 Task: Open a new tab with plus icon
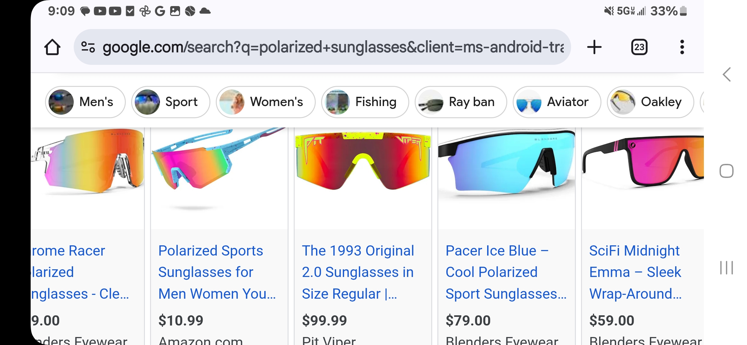pyautogui.click(x=594, y=47)
